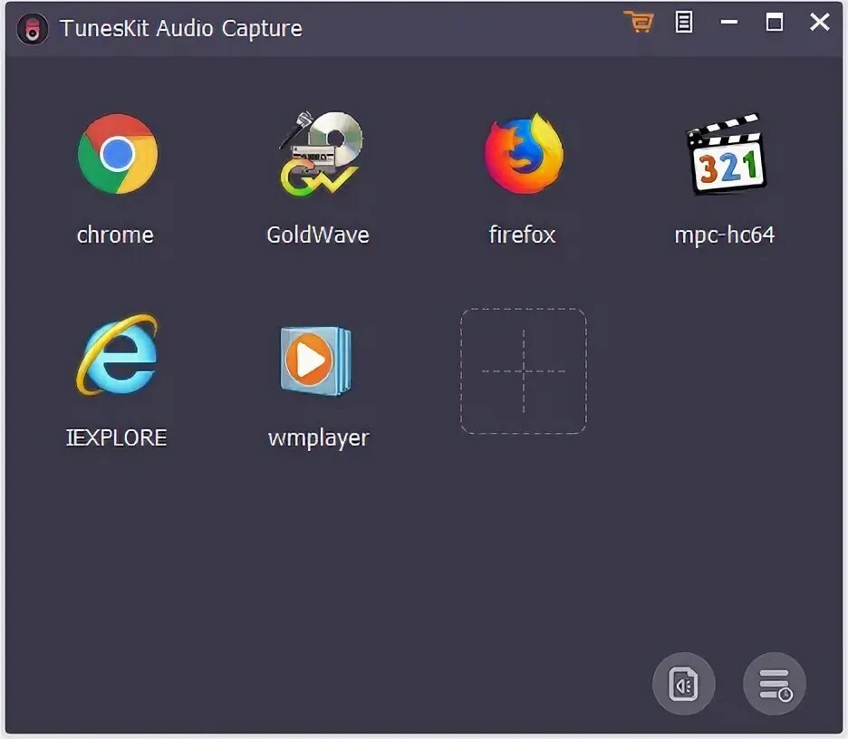848x739 pixels.
Task: Start the IEXPLORE Internet Explorer icon
Action: coord(118,355)
